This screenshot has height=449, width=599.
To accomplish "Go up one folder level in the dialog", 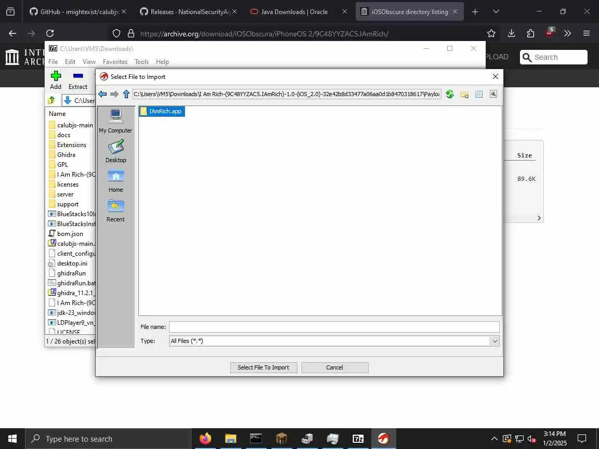I will [x=126, y=94].
